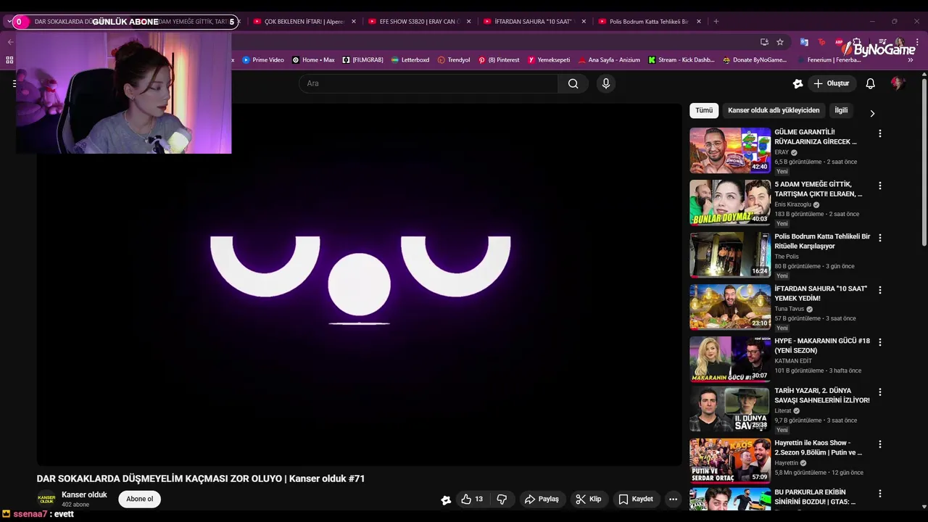928x522 pixels.
Task: Open options for Polis Bodrum Katta video
Action: 880,238
